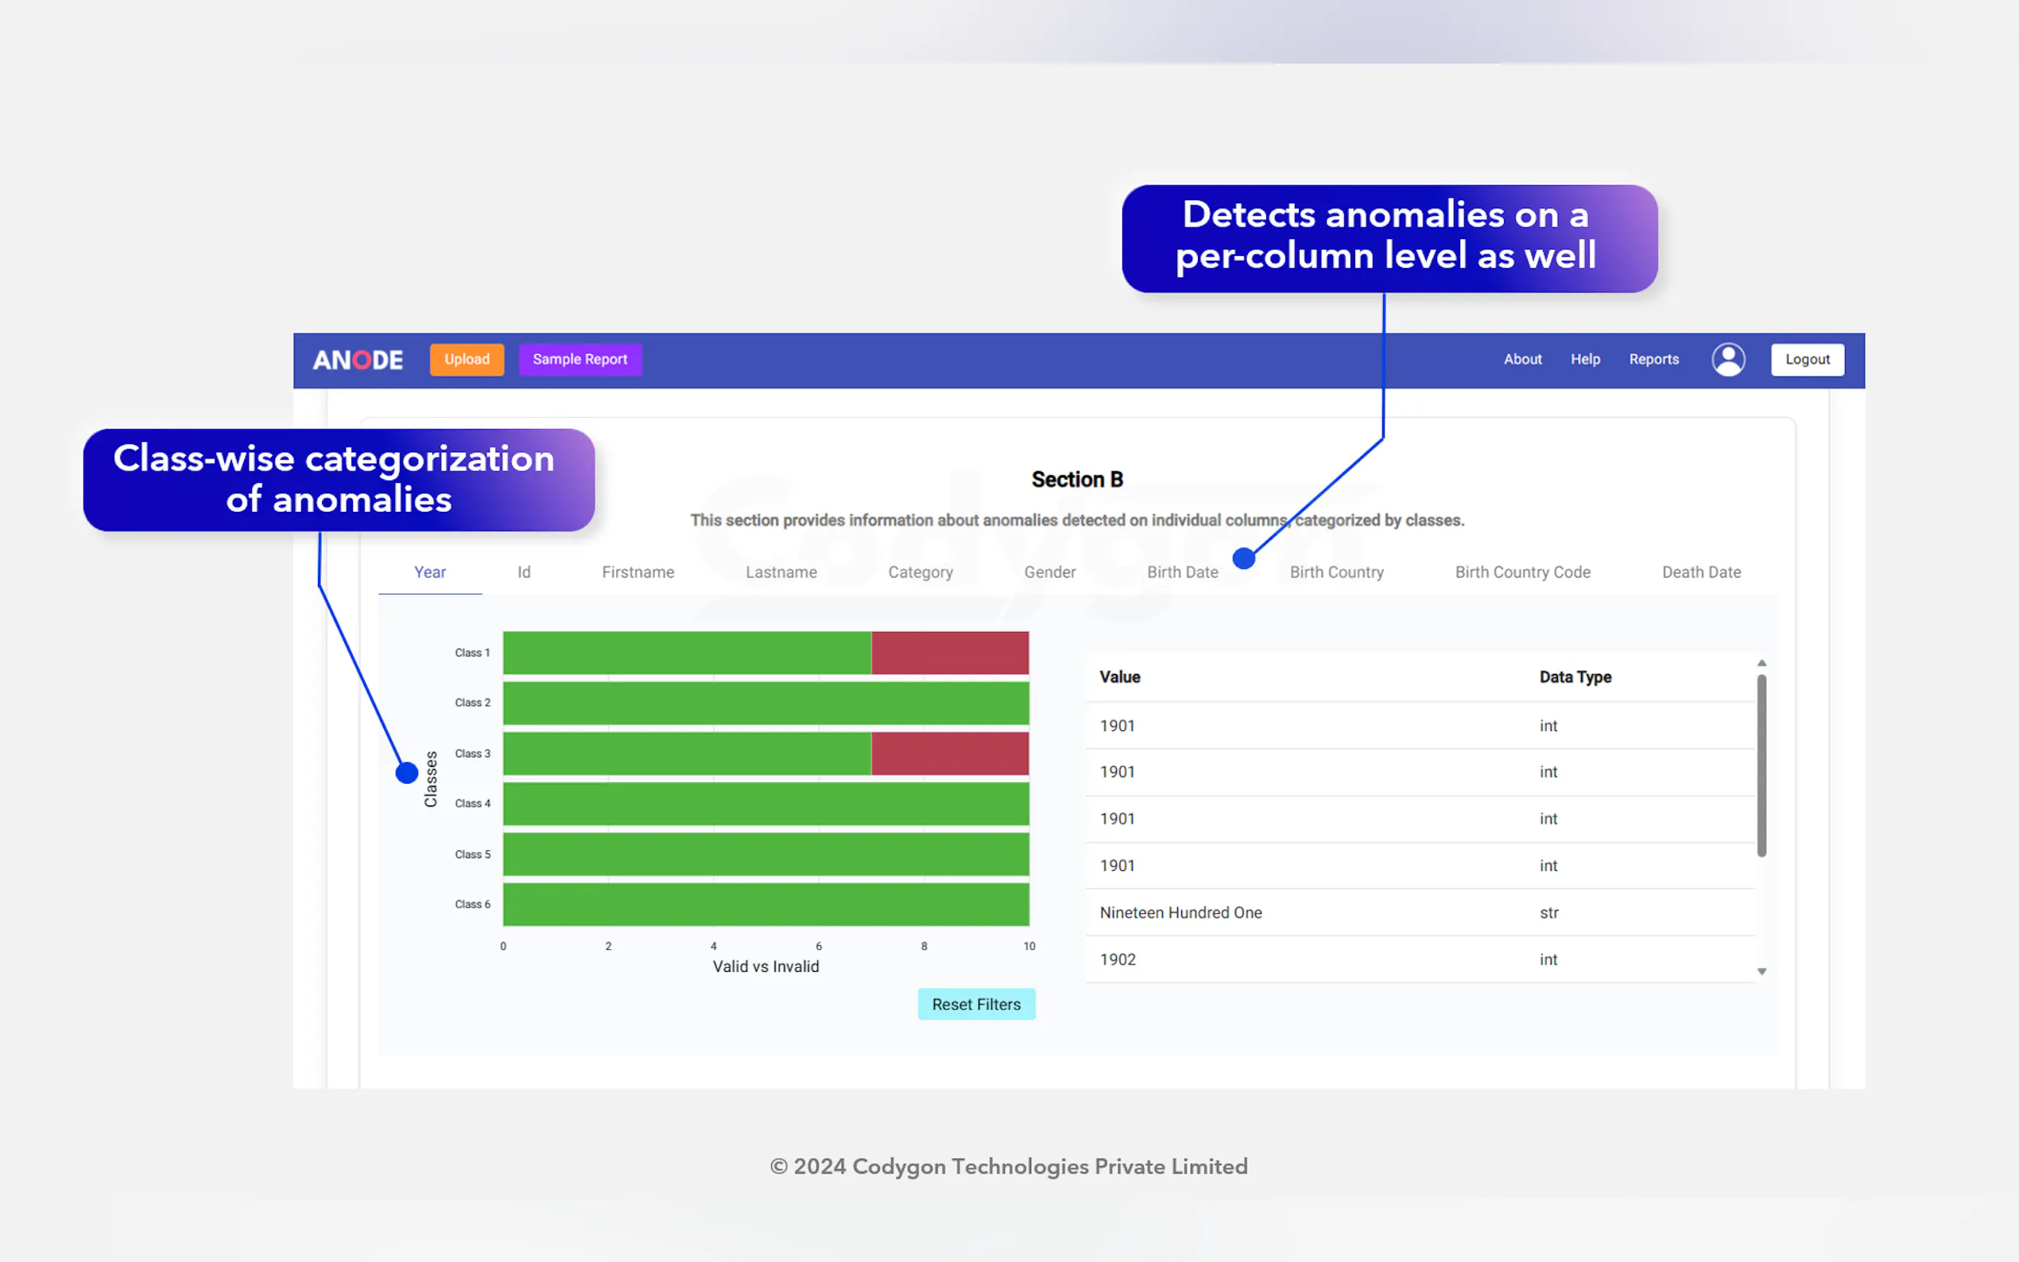The width and height of the screenshot is (2019, 1262).
Task: Switch to Birth Country Code tab
Action: [x=1521, y=571]
